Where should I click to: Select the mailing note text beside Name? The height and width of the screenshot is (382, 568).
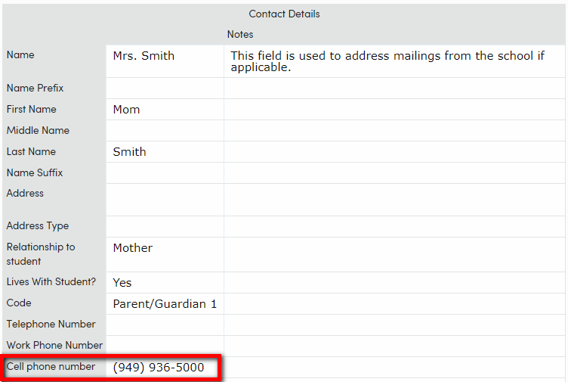387,61
